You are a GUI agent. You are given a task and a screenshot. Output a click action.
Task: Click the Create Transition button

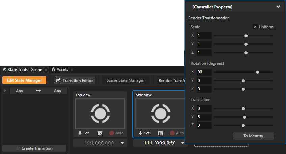tap(34, 148)
